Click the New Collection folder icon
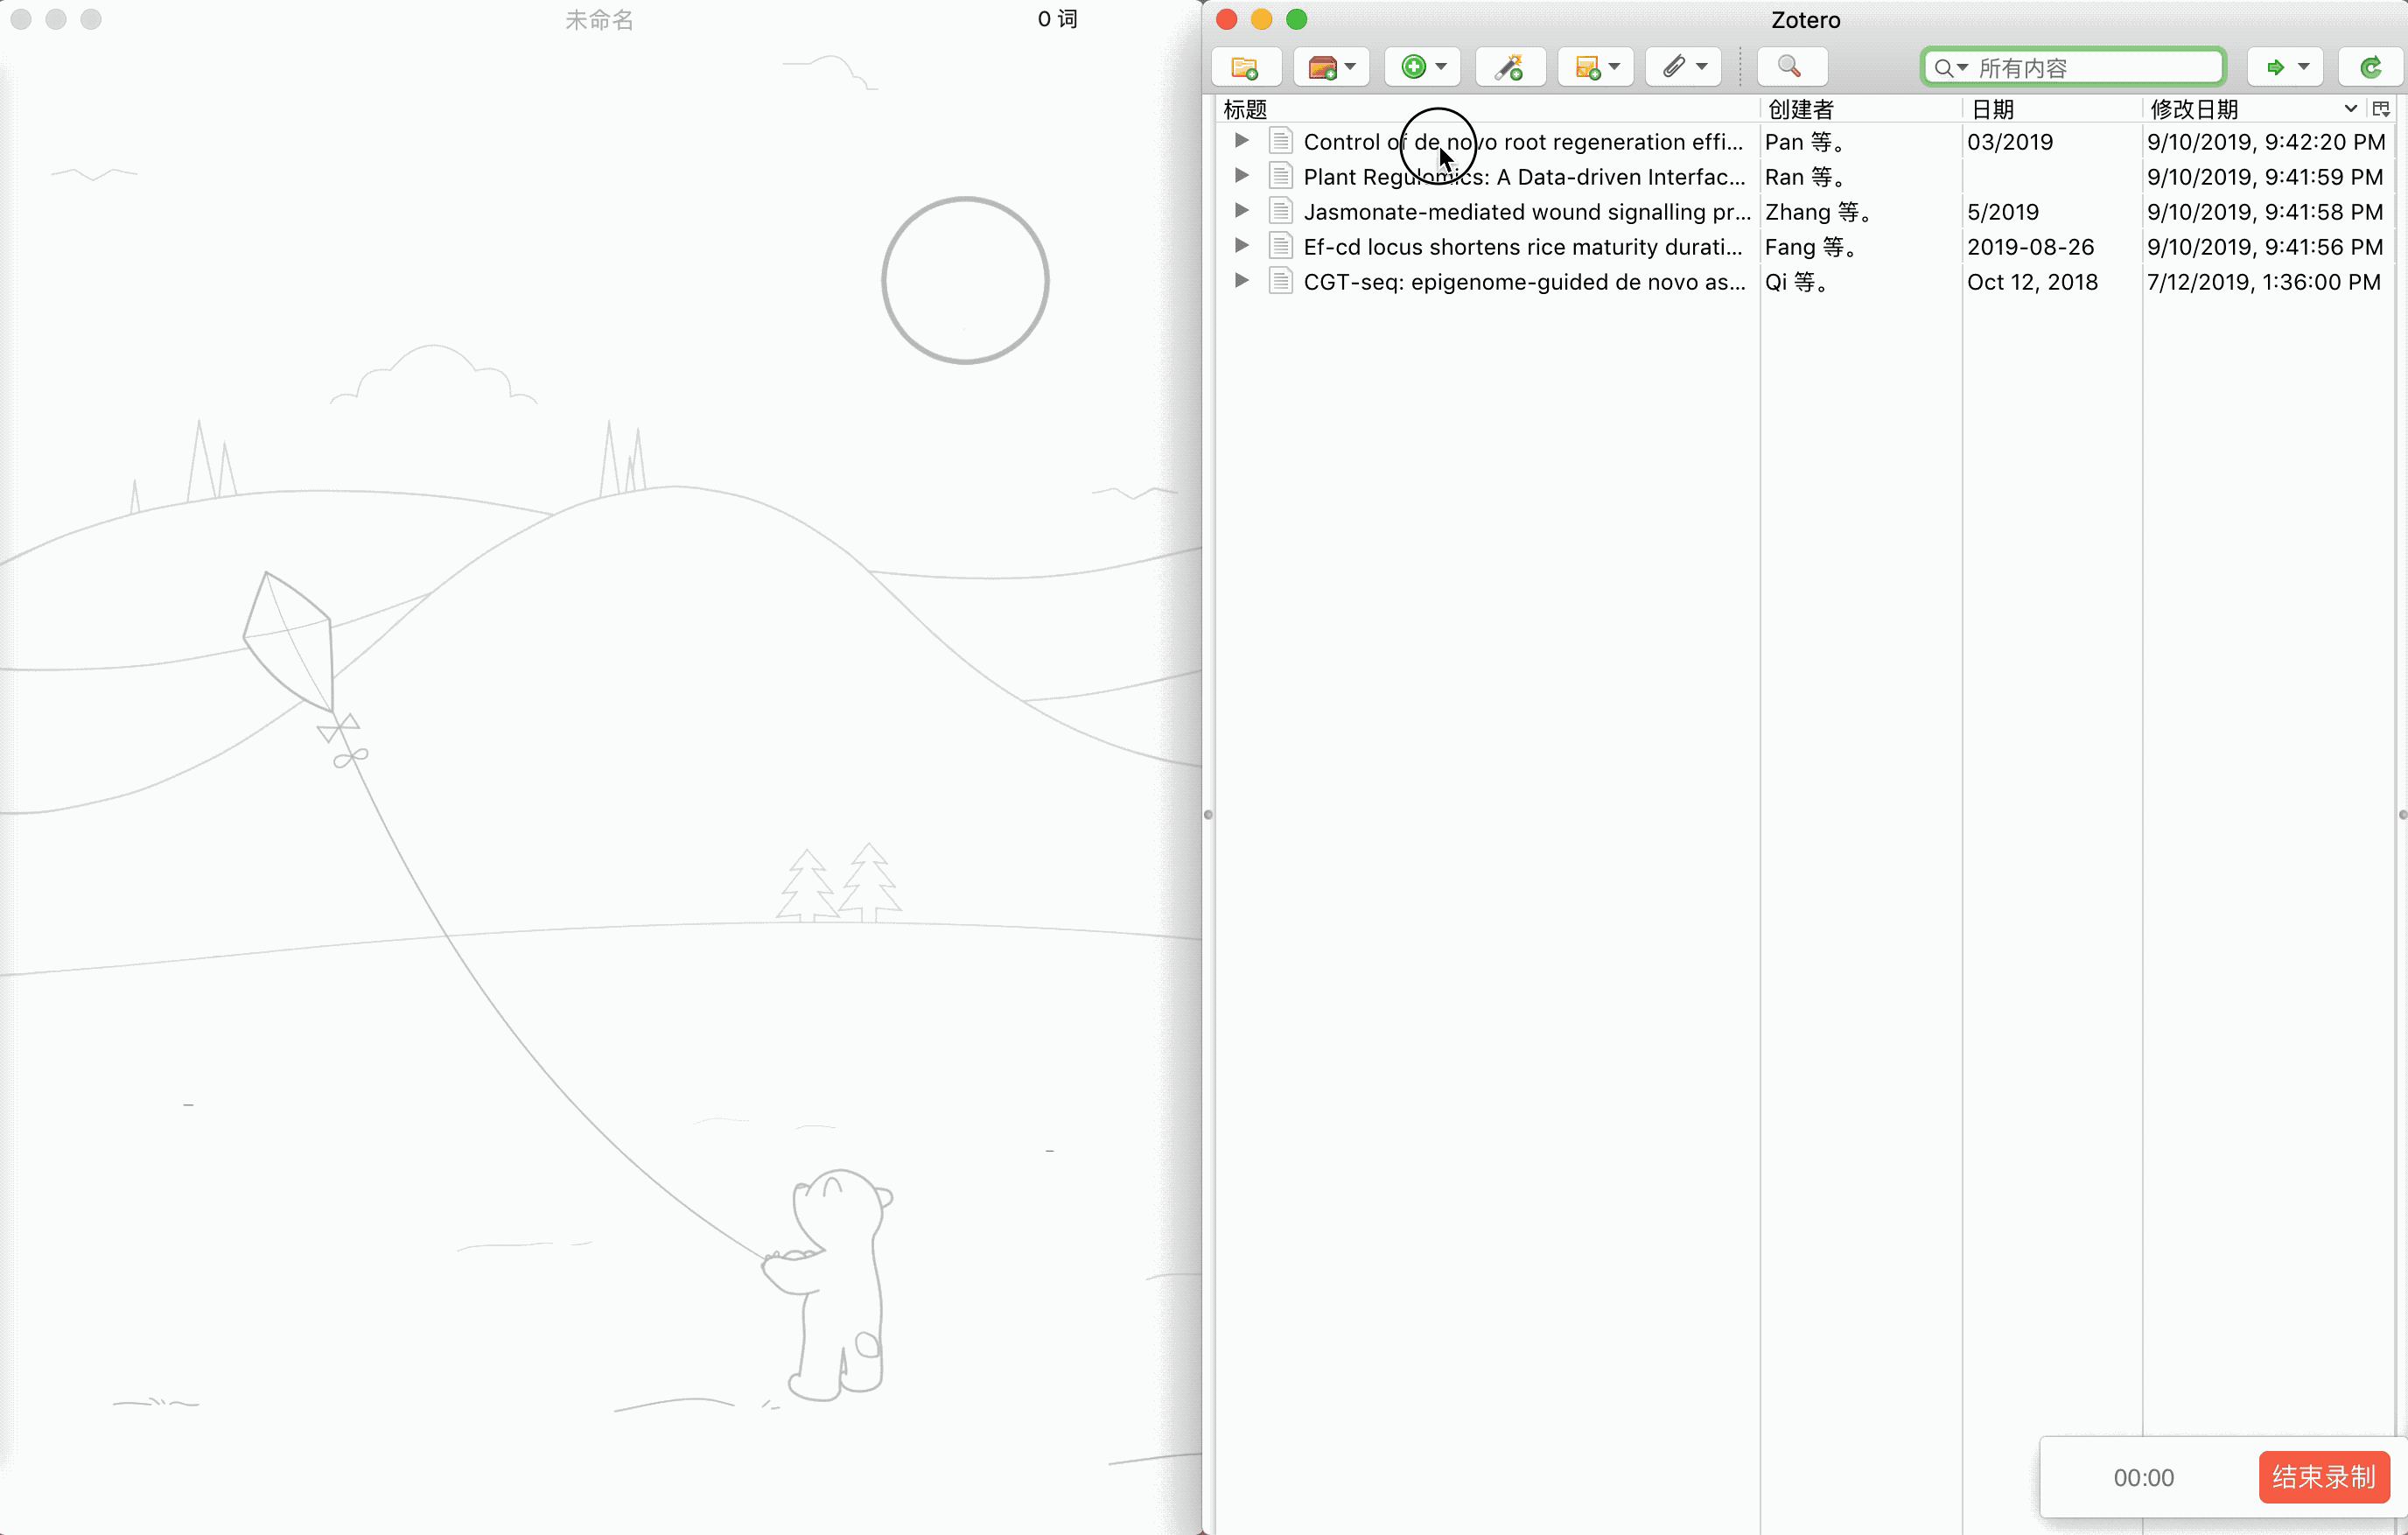 (x=1244, y=67)
